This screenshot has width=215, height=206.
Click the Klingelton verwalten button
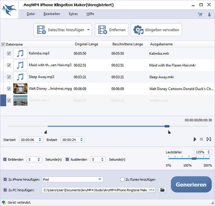[x=156, y=30]
